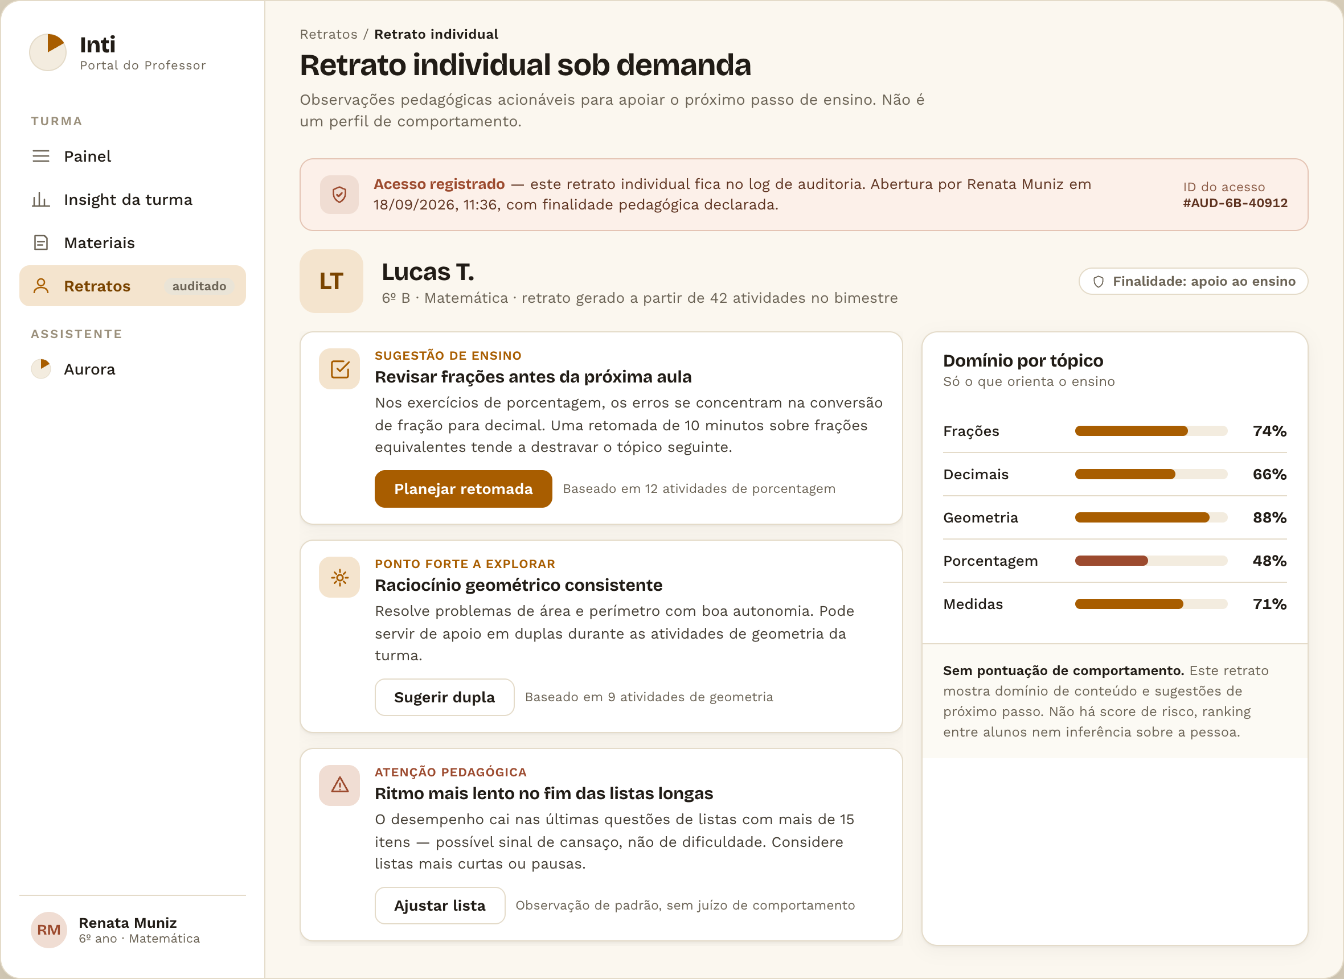Screen dimensions: 1344x979
Task: Click the Porcentagem topic label
Action: click(x=990, y=561)
